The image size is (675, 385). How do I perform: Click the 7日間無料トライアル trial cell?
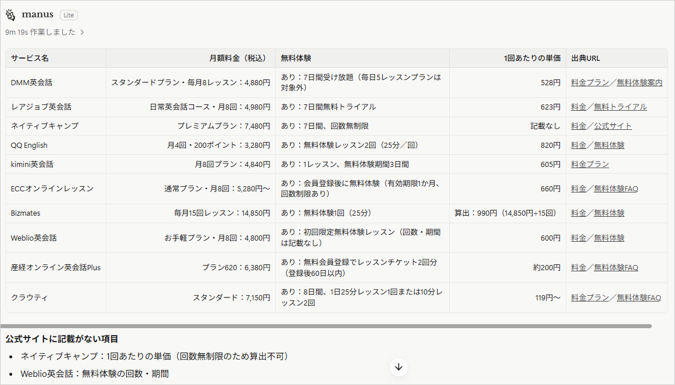(362, 107)
